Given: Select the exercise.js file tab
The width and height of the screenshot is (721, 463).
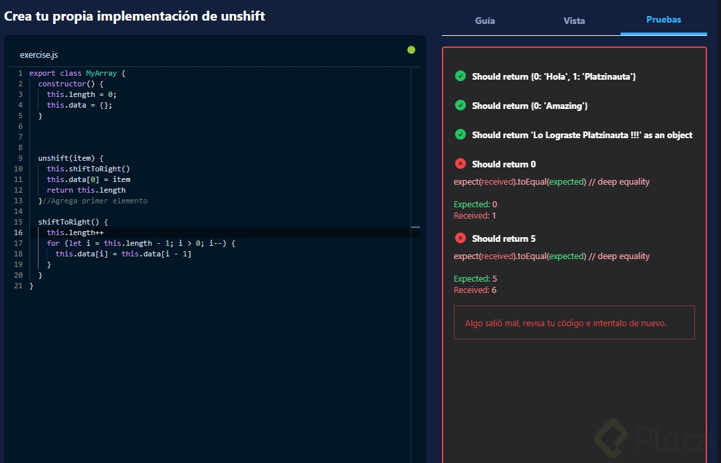Looking at the screenshot, I should 39,55.
